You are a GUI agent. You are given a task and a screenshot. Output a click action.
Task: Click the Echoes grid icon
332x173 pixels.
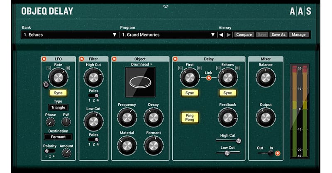[x=237, y=68]
